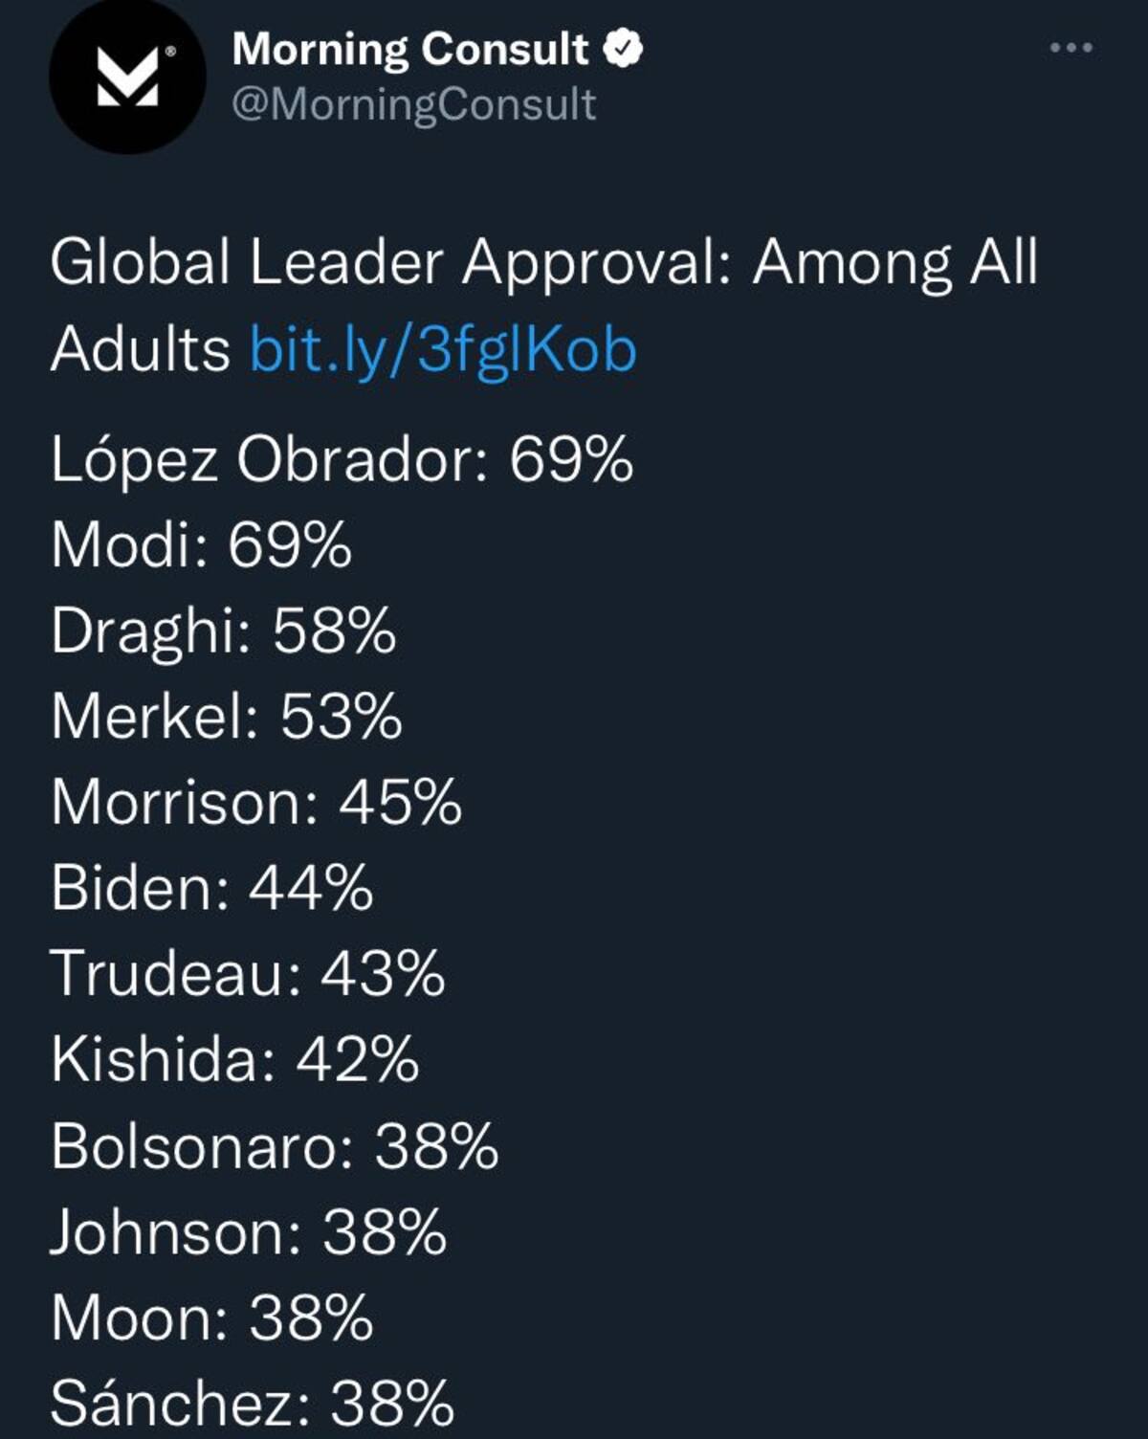1148x1439 pixels.
Task: Click the Johnson: 38% line
Action: click(249, 1232)
